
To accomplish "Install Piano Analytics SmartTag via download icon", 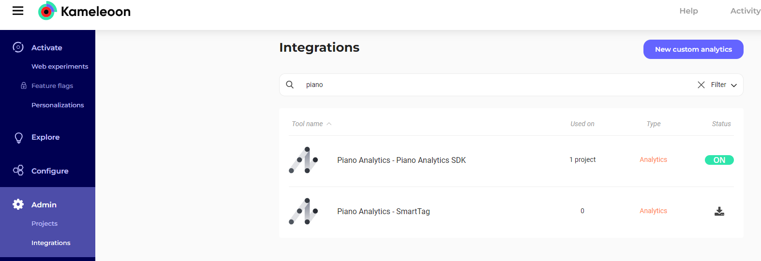I will pos(719,211).
